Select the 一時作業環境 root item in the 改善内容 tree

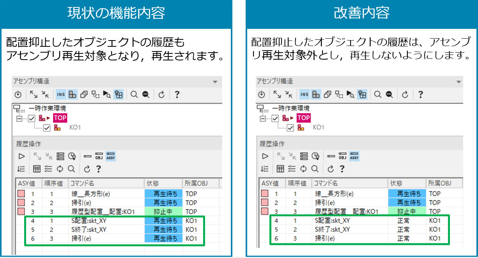[291, 108]
